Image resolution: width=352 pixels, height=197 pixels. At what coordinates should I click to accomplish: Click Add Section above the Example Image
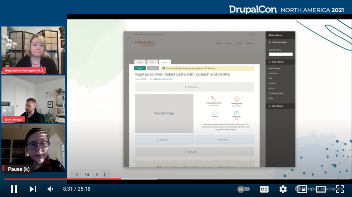(195, 87)
